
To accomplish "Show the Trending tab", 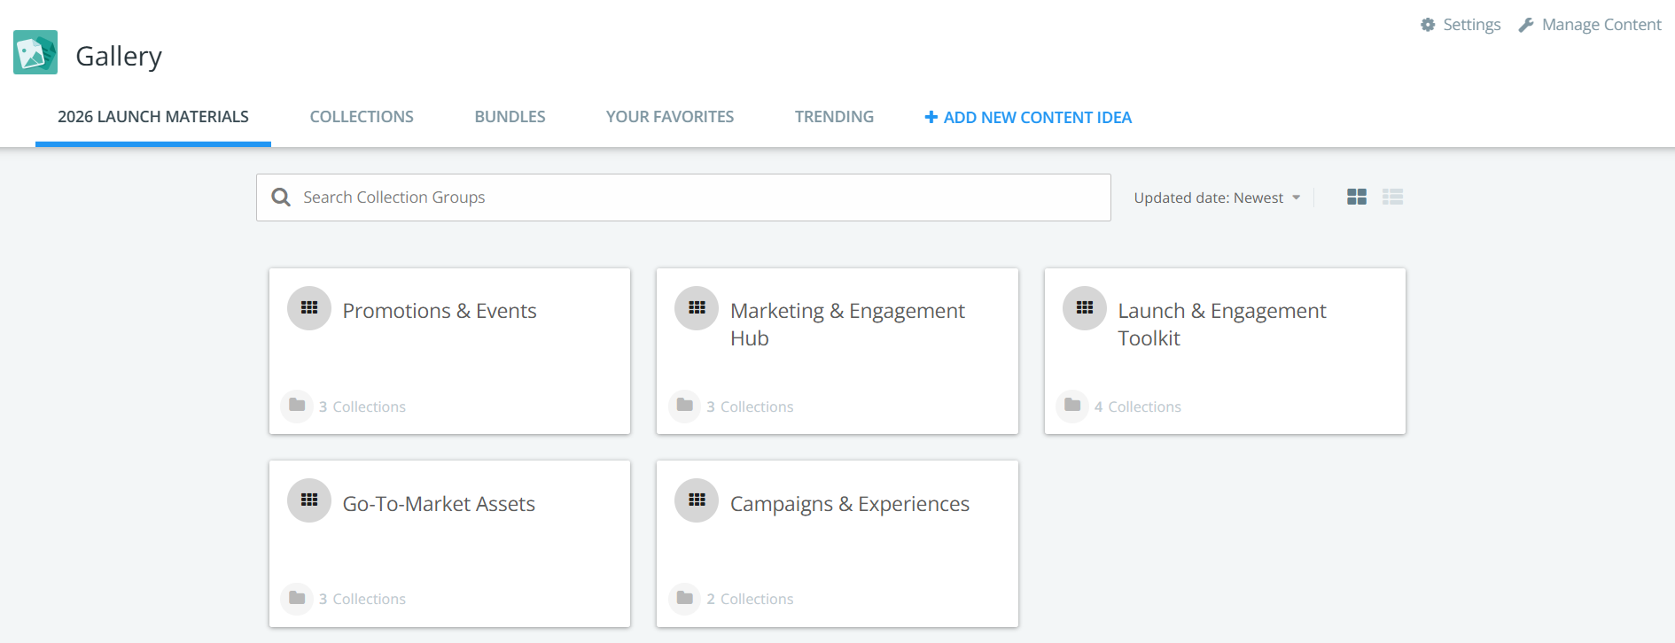I will pyautogui.click(x=834, y=117).
